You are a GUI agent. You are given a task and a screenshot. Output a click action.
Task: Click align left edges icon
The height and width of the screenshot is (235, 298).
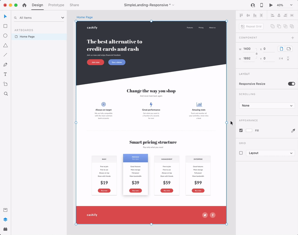coord(273,15)
